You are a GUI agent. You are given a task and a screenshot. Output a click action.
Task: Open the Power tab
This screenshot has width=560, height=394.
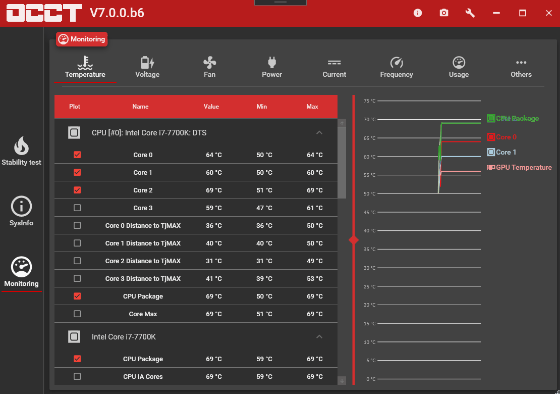coord(272,67)
